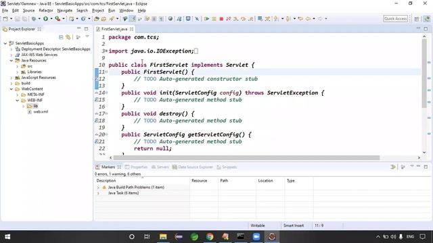
Task: Expand Java Task (6 items) marker group
Action: point(98,193)
